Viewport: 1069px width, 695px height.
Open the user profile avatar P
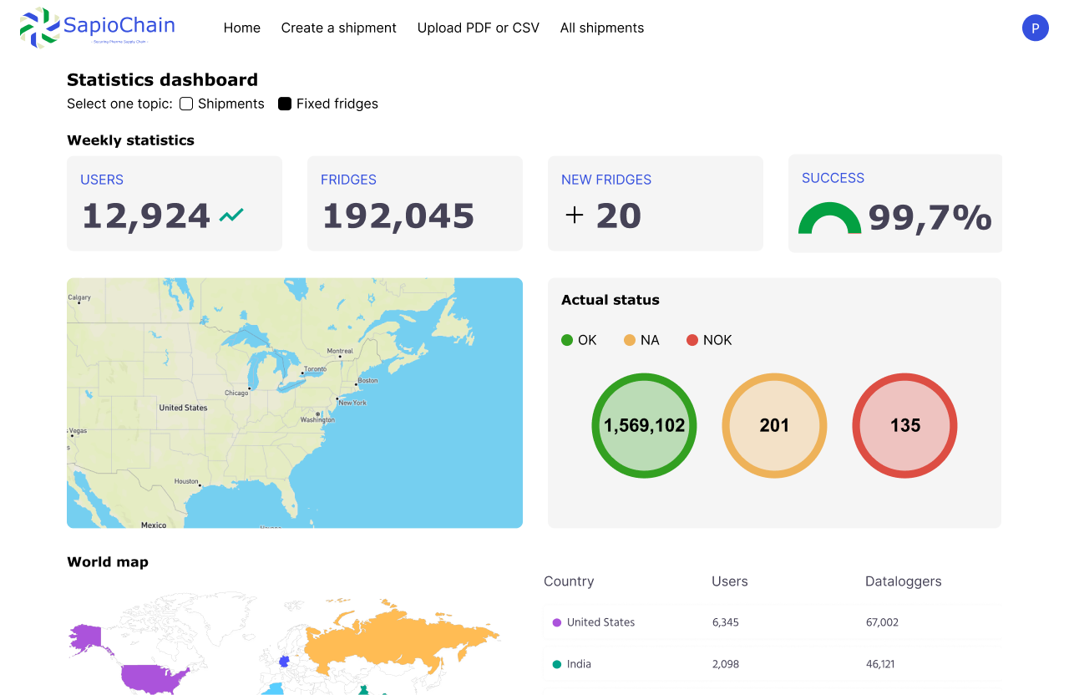pos(1035,28)
